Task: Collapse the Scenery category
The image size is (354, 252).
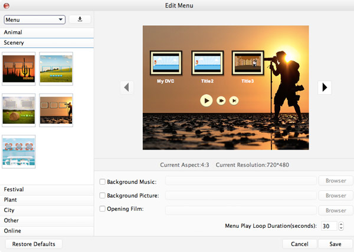Action: click(47, 43)
